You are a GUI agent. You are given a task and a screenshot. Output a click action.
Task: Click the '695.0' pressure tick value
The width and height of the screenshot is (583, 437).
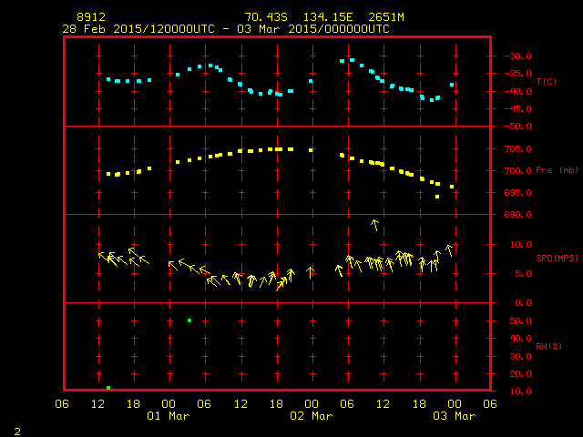[517, 193]
